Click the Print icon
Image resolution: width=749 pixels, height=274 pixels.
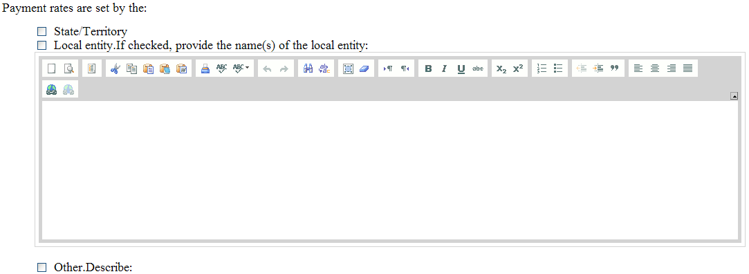click(205, 68)
